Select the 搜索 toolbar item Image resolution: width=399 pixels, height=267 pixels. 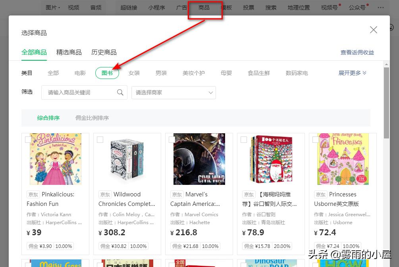271,8
